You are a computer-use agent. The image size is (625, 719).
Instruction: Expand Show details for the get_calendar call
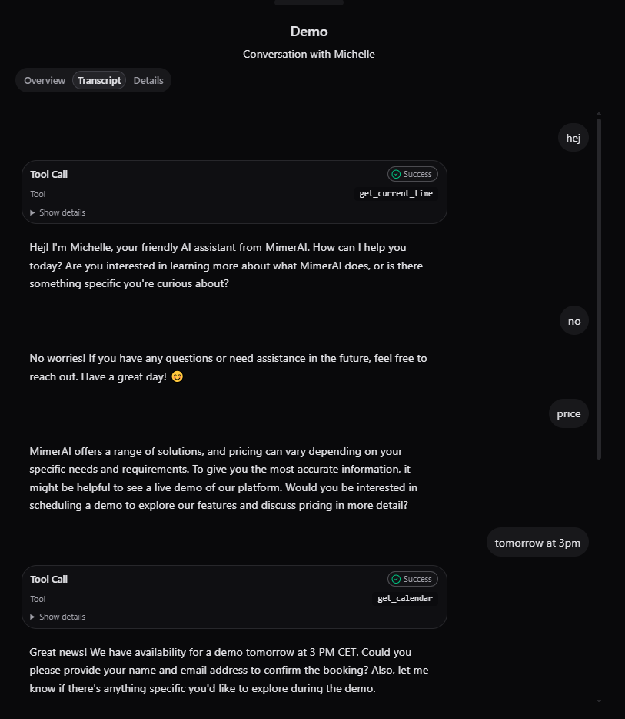point(58,617)
